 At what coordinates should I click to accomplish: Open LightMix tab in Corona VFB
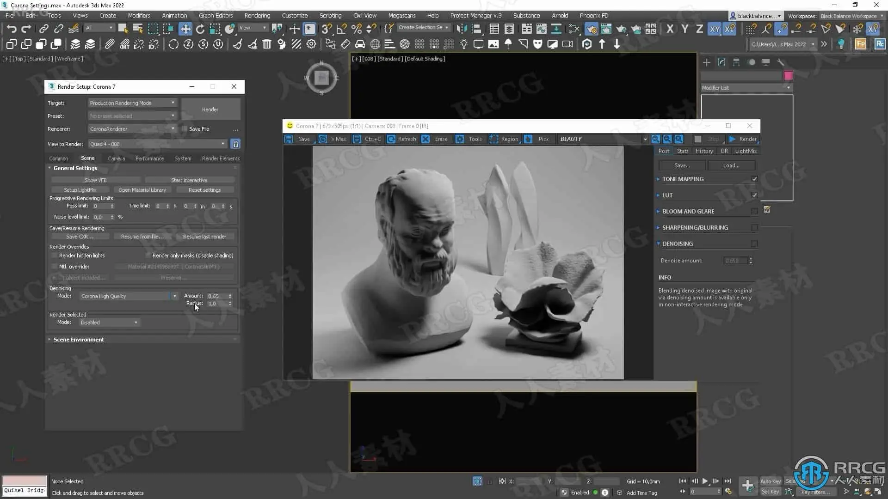[746, 151]
